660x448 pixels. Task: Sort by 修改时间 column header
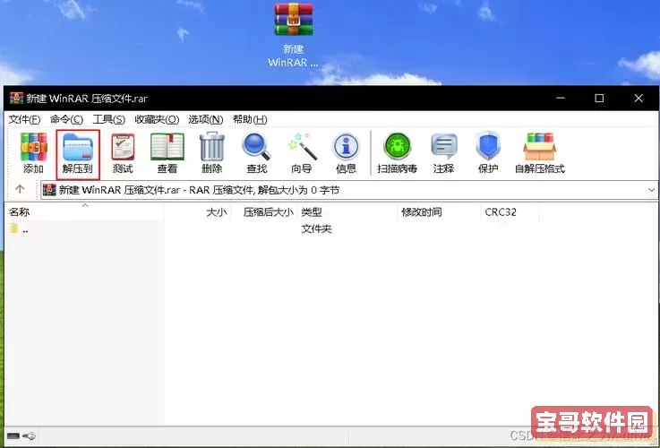(x=439, y=212)
